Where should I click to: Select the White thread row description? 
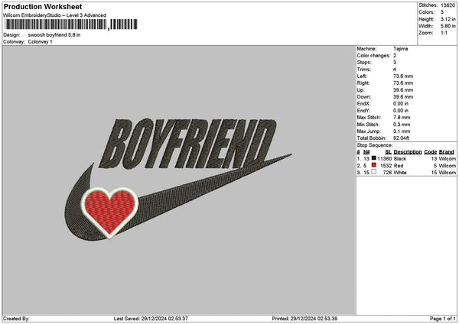402,172
